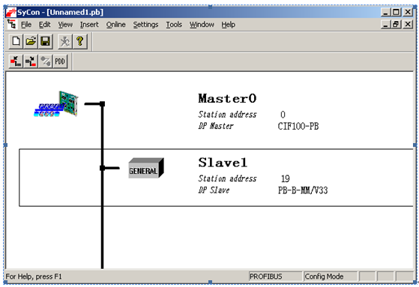
Task: Click the New document toolbar icon
Action: 16,42
